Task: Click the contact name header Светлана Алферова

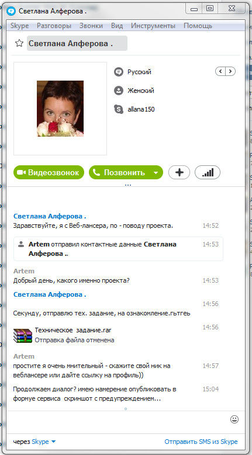Action: click(77, 43)
